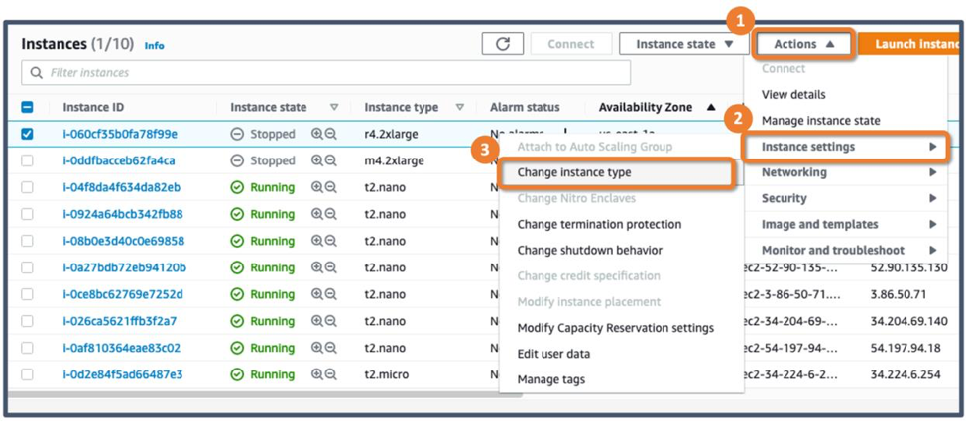The image size is (966, 423).
Task: Select Modify Capacity Reservation settings
Action: click(x=616, y=328)
